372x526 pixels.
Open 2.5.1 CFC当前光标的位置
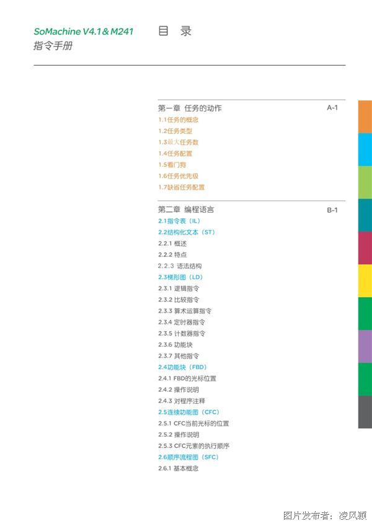tap(193, 424)
